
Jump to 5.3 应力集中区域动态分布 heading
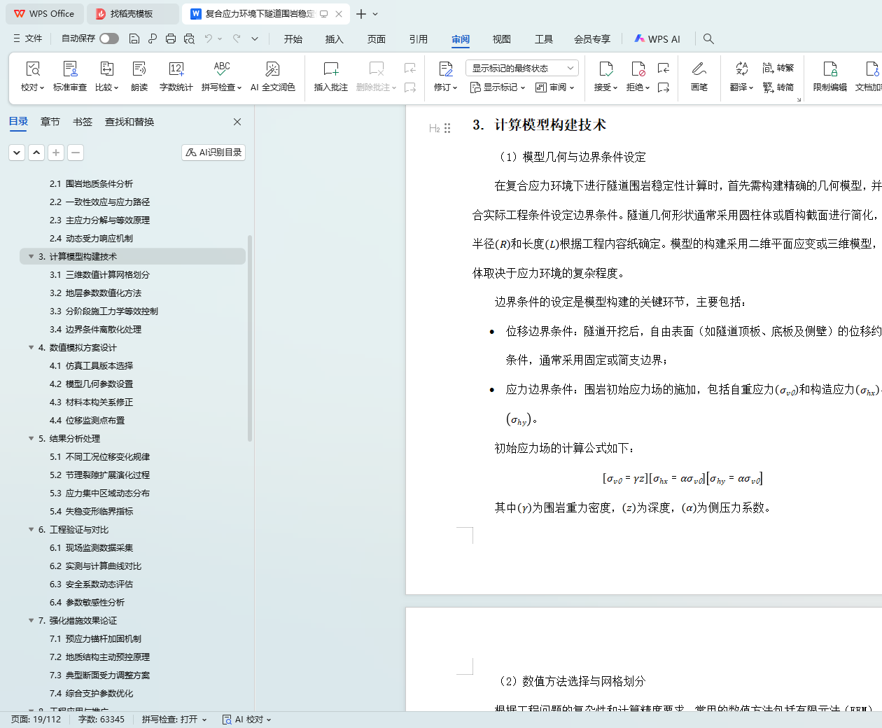coord(107,493)
